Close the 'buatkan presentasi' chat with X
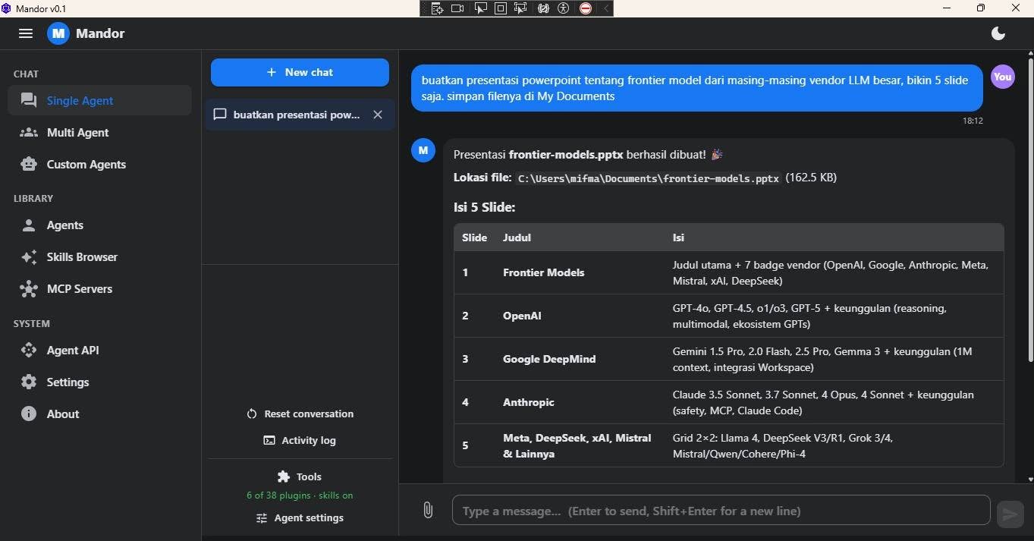Viewport: 1034px width, 541px height. click(378, 115)
